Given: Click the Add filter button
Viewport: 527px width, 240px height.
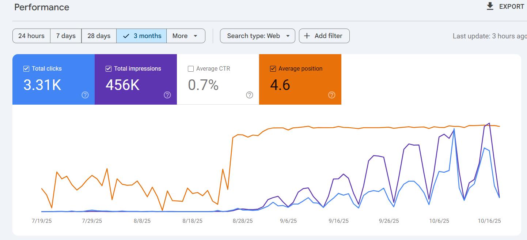Looking at the screenshot, I should pyautogui.click(x=324, y=35).
